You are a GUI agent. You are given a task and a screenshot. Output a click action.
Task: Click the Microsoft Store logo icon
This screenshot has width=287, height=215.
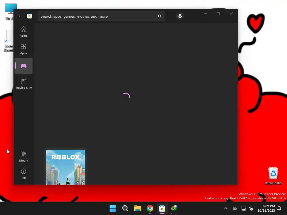click(x=30, y=16)
